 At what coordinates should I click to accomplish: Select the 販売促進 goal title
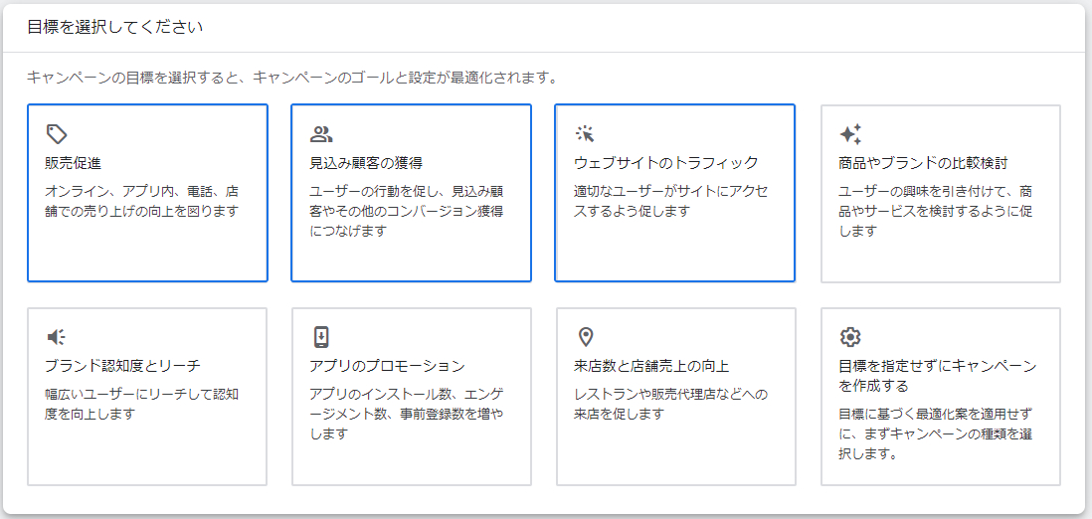74,164
